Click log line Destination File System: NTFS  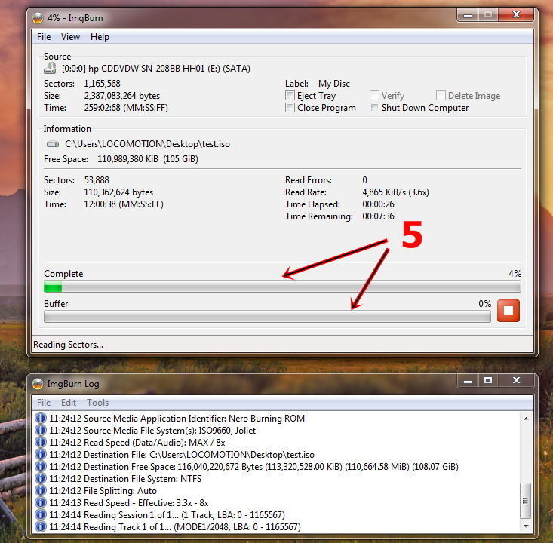coord(125,478)
